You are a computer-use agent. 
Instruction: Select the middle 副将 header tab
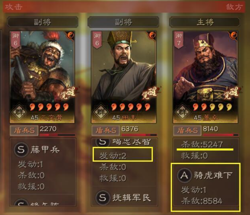click(x=123, y=22)
